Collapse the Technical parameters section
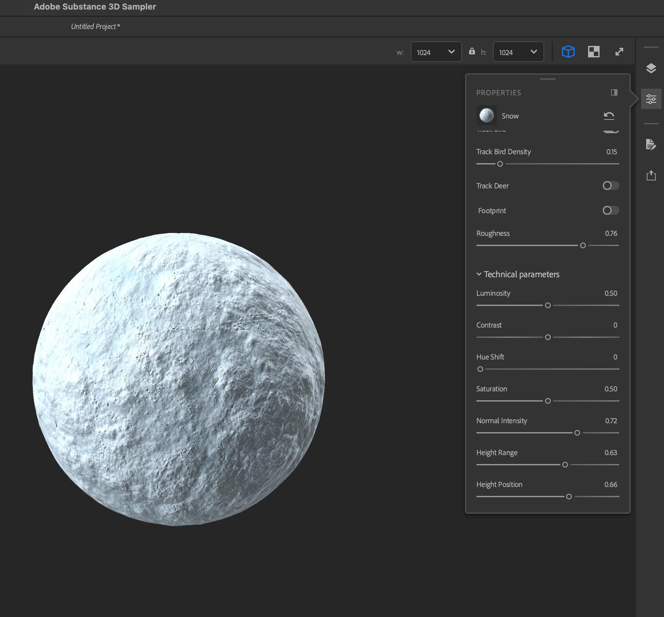This screenshot has width=664, height=617. point(479,274)
